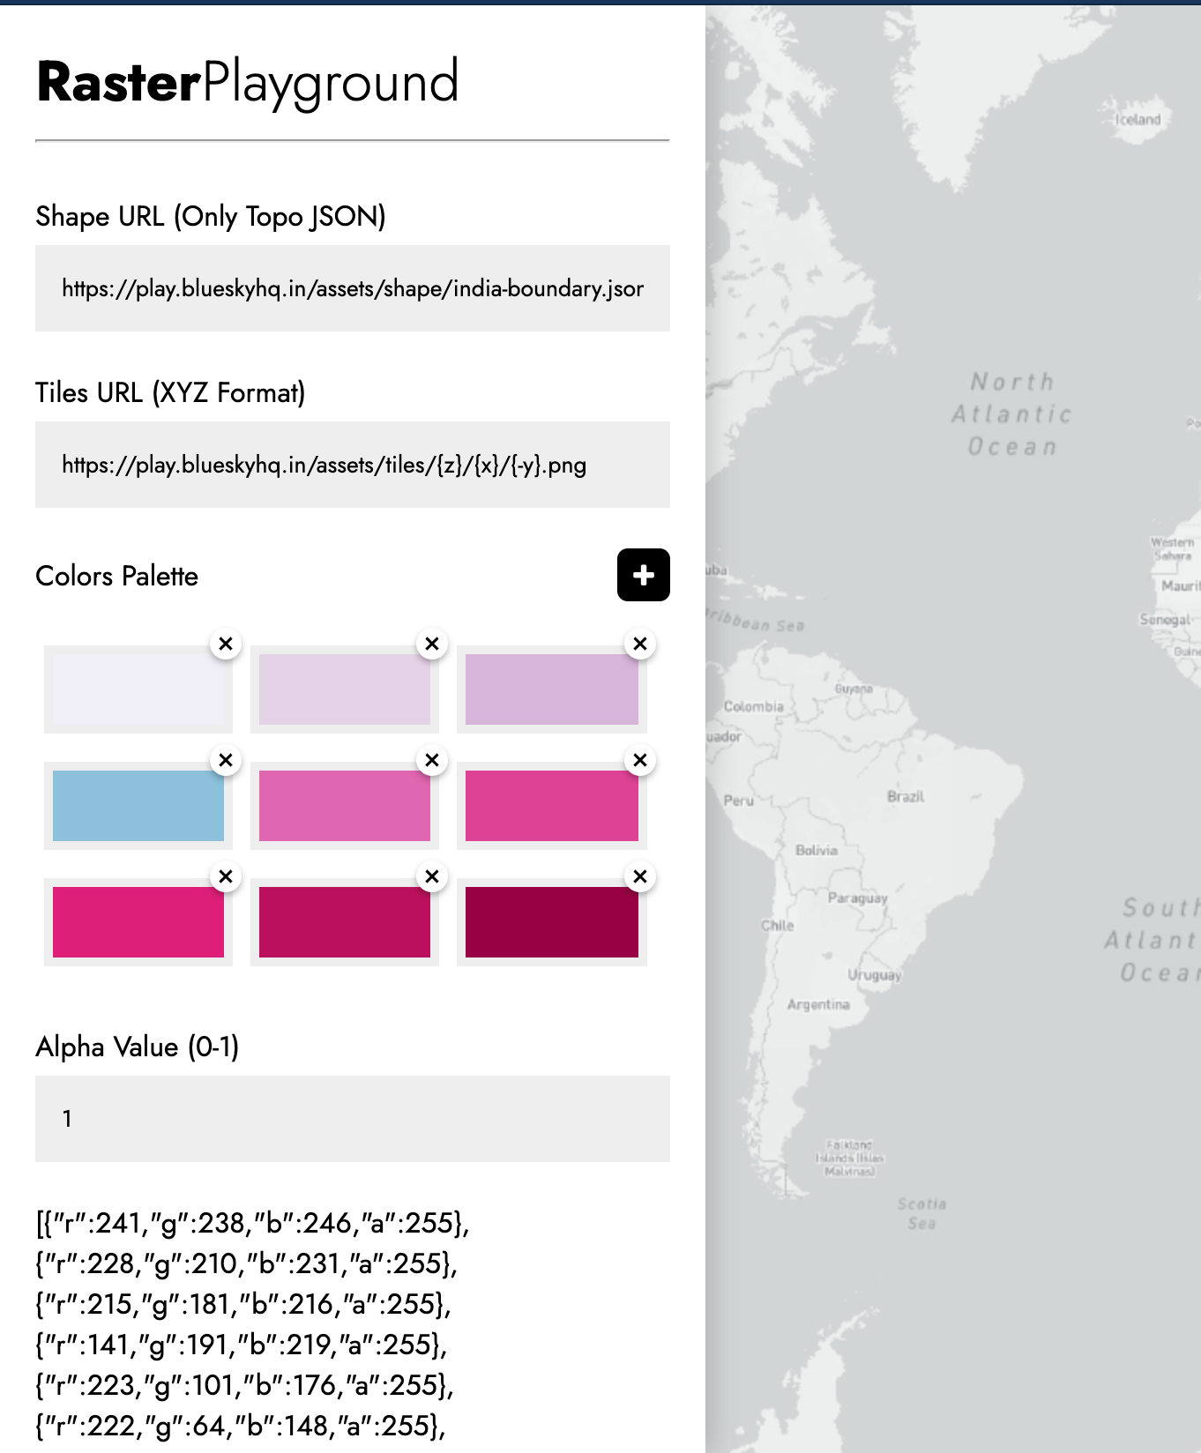Delete the light mauve color swatch
Viewport: 1201px width, 1453px height.
point(640,644)
